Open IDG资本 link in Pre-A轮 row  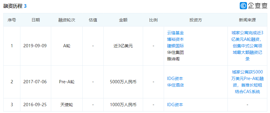[175, 79]
